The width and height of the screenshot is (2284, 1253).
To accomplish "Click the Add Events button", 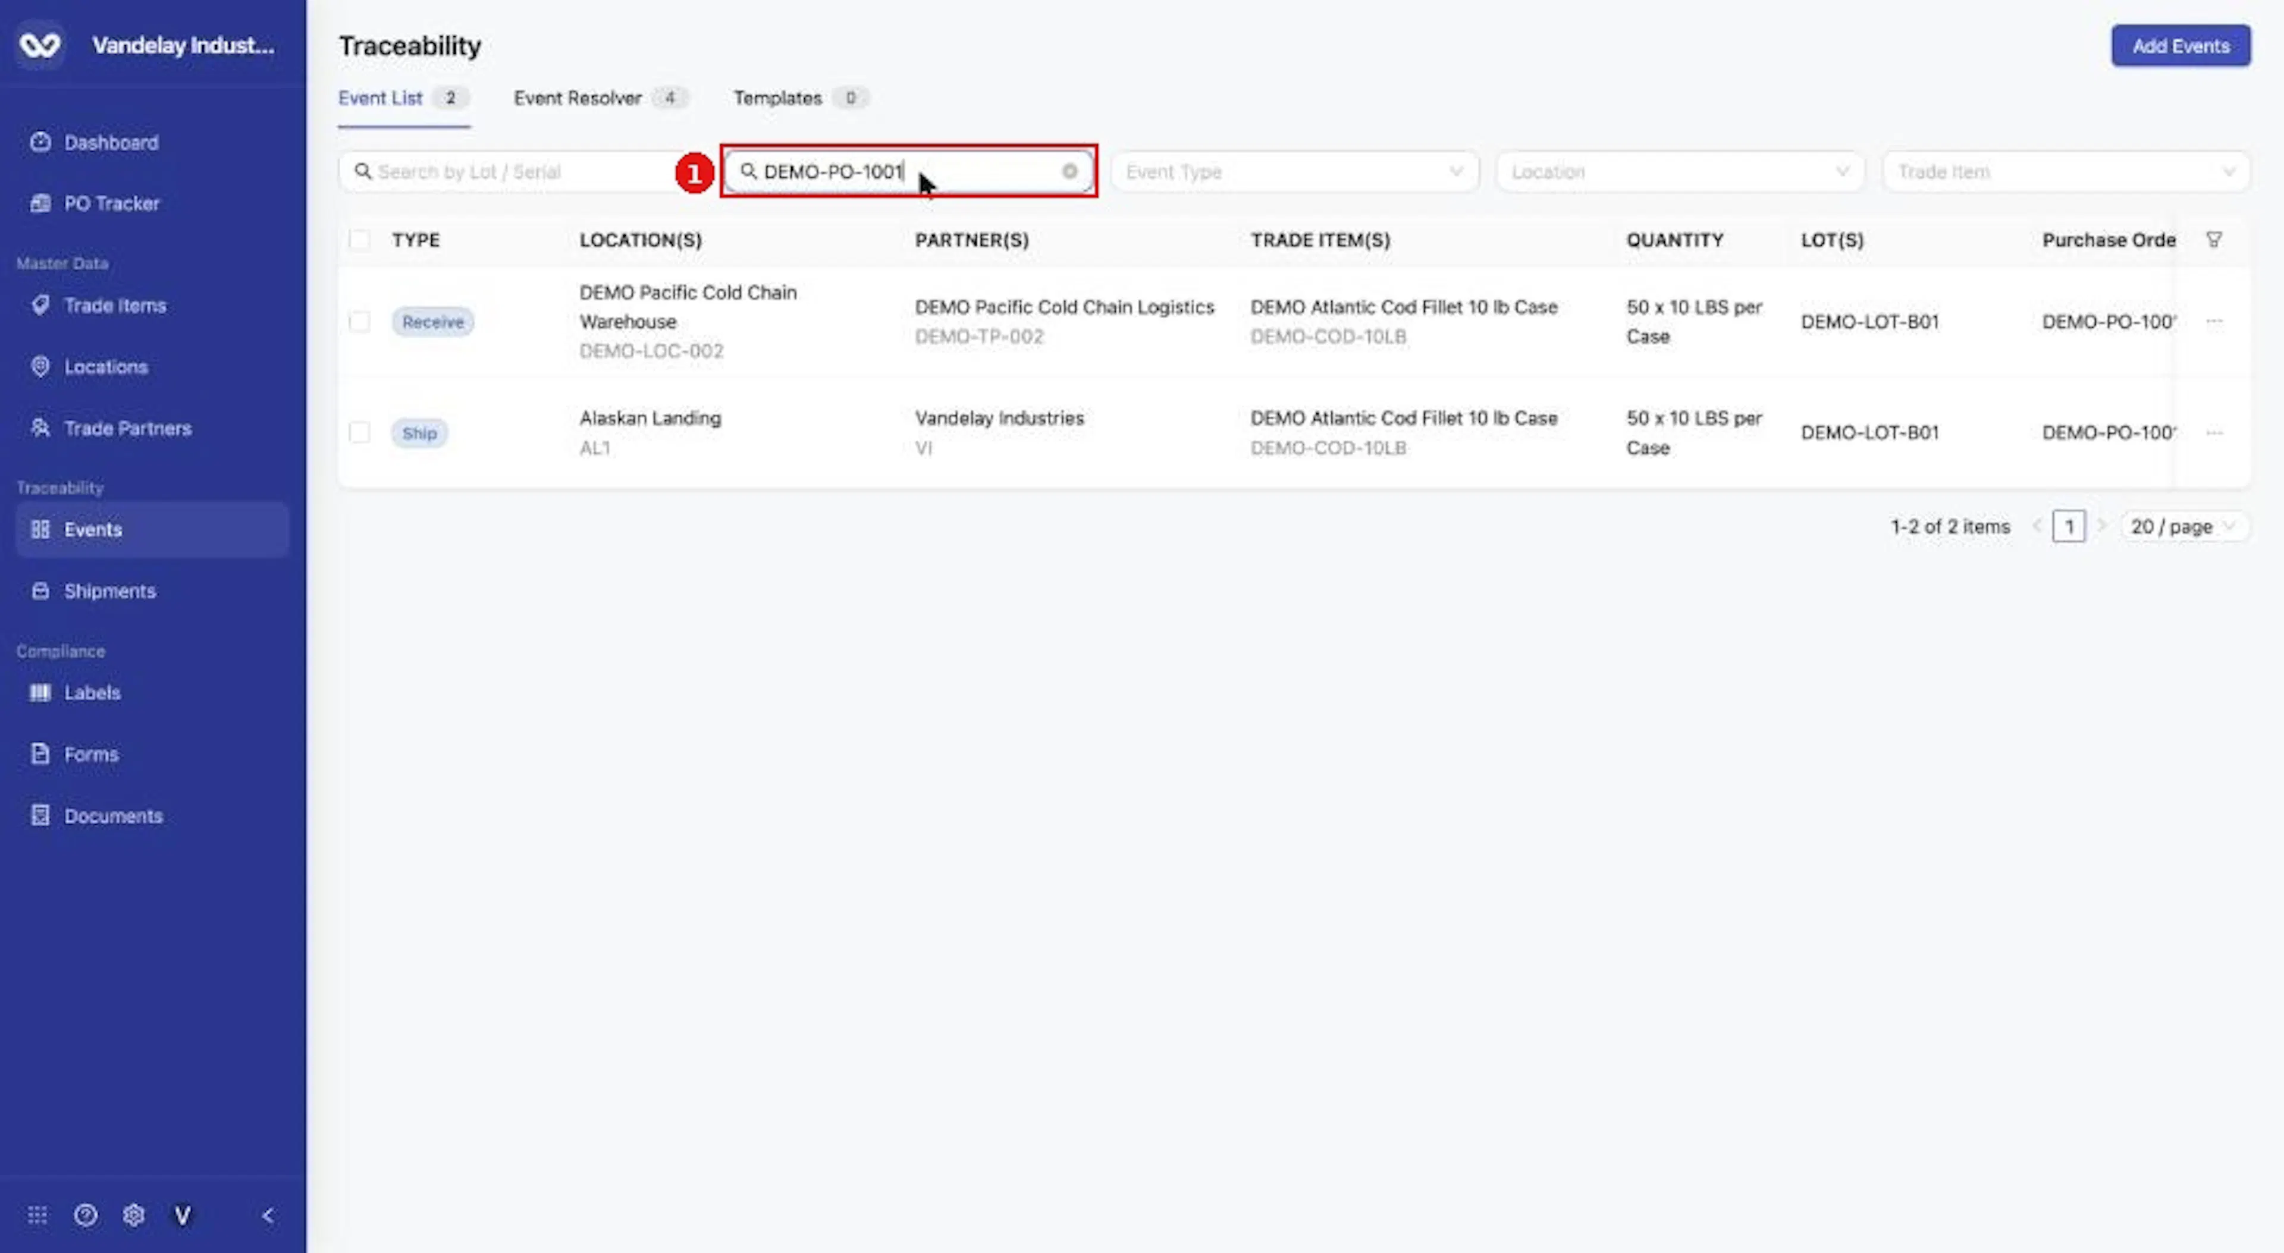I will pyautogui.click(x=2181, y=45).
